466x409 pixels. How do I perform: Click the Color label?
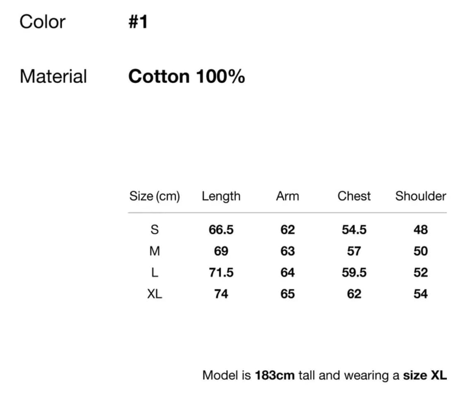(x=42, y=22)
